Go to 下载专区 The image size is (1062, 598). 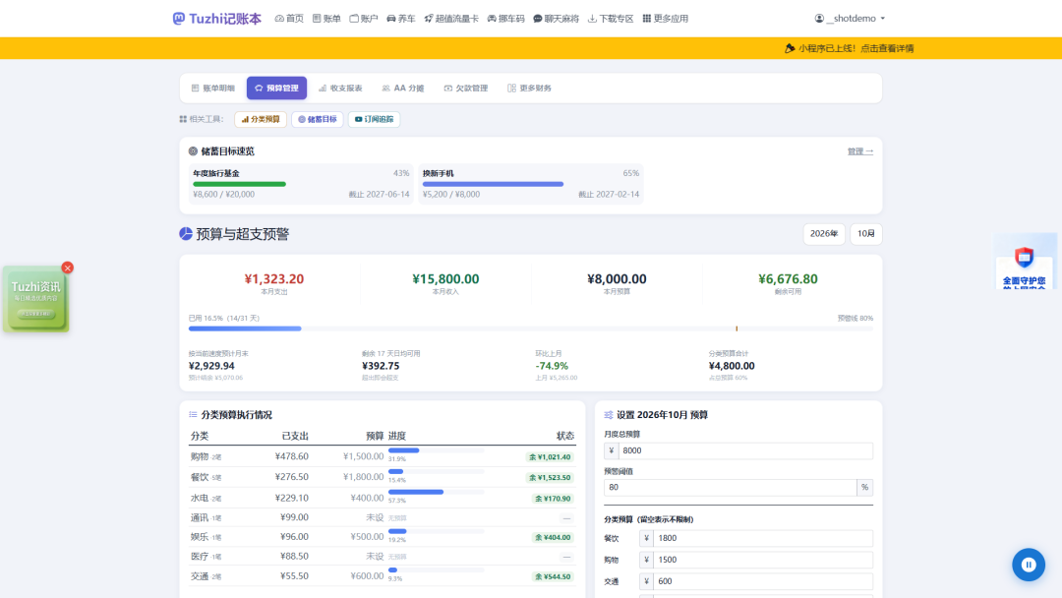click(x=611, y=19)
